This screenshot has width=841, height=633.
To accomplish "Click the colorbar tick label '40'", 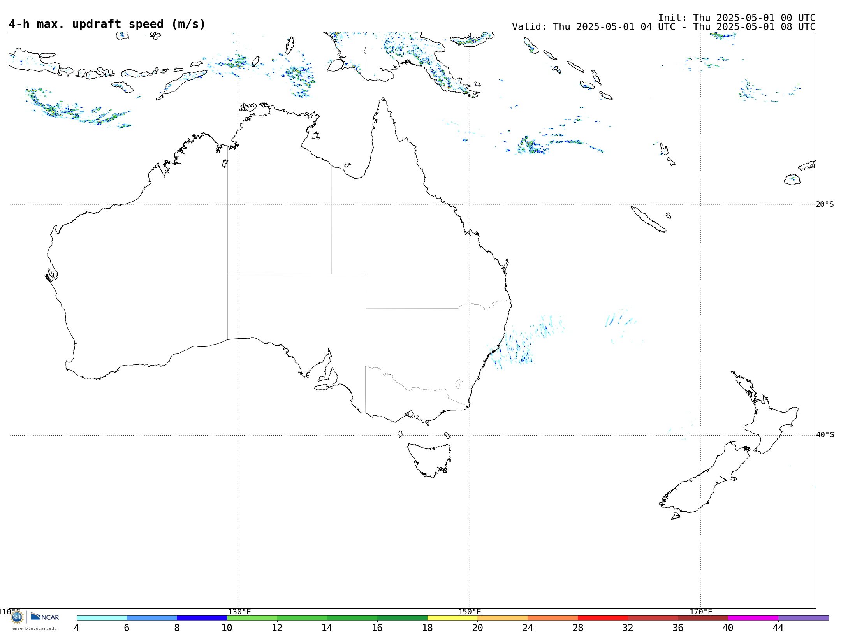I will point(728,628).
